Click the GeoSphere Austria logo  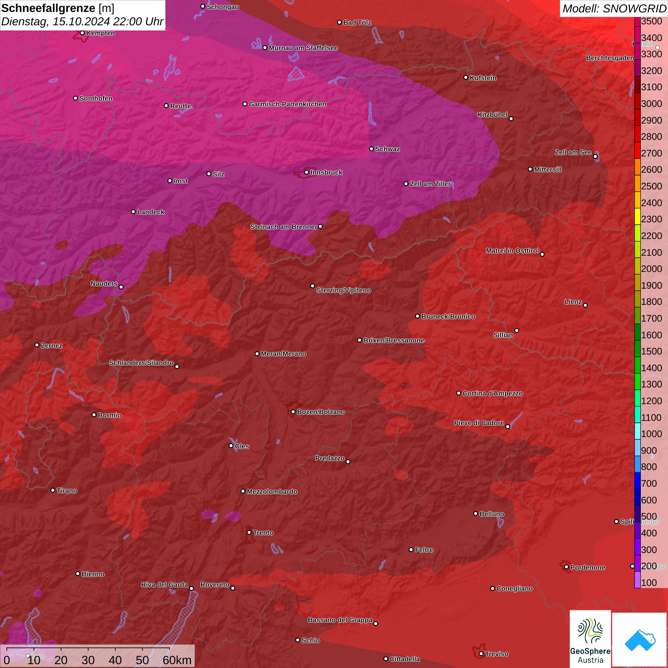[x=590, y=639]
